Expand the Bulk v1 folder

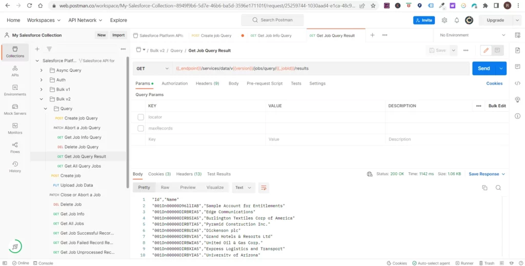(x=41, y=89)
